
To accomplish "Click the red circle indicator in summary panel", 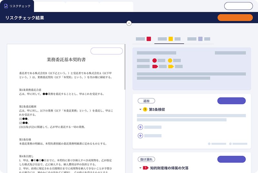I will coord(154,60).
